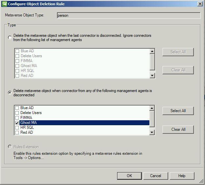The width and height of the screenshot is (205, 185).
Task: Check FIMMA in the upper disabled list
Action: (x=17, y=61)
